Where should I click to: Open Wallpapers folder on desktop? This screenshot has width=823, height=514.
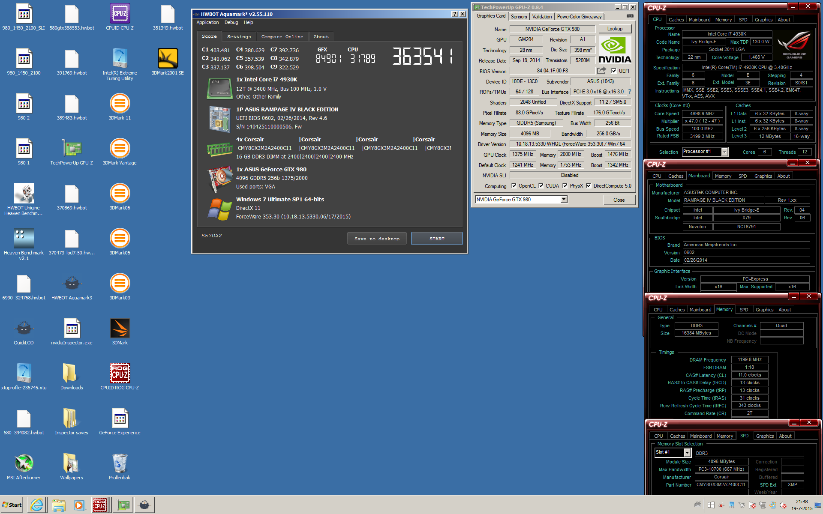coord(72,467)
